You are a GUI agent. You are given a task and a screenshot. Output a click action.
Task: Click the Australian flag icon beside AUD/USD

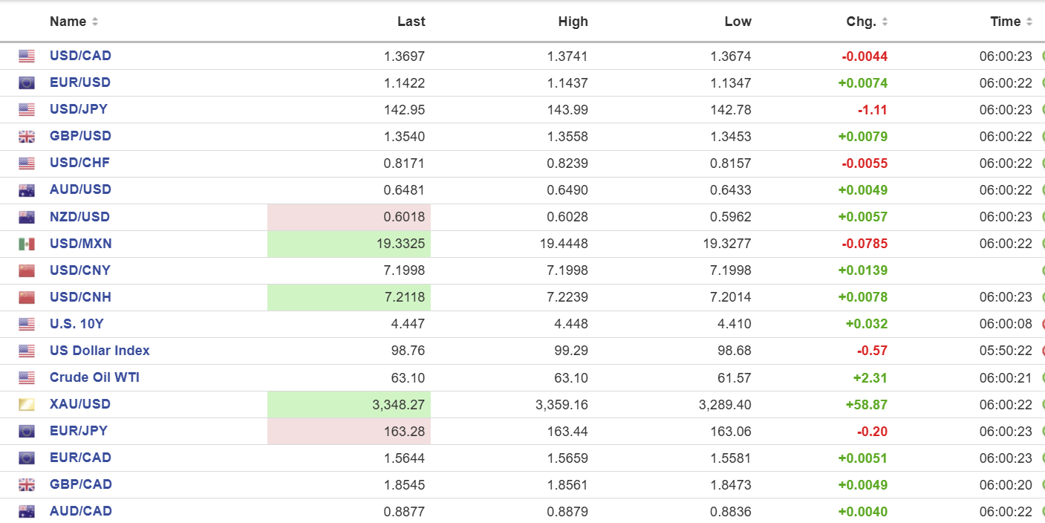tap(27, 189)
